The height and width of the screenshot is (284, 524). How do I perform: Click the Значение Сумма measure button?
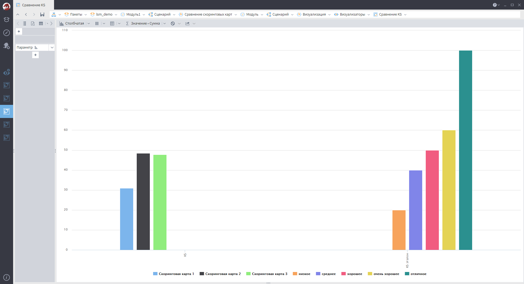[143, 23]
